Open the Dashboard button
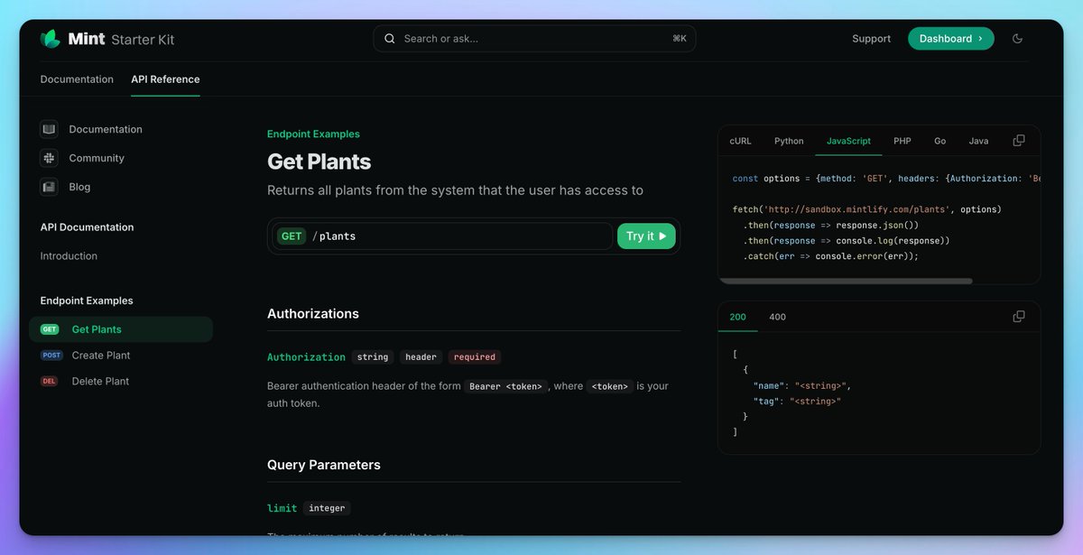The width and height of the screenshot is (1083, 555). [950, 39]
